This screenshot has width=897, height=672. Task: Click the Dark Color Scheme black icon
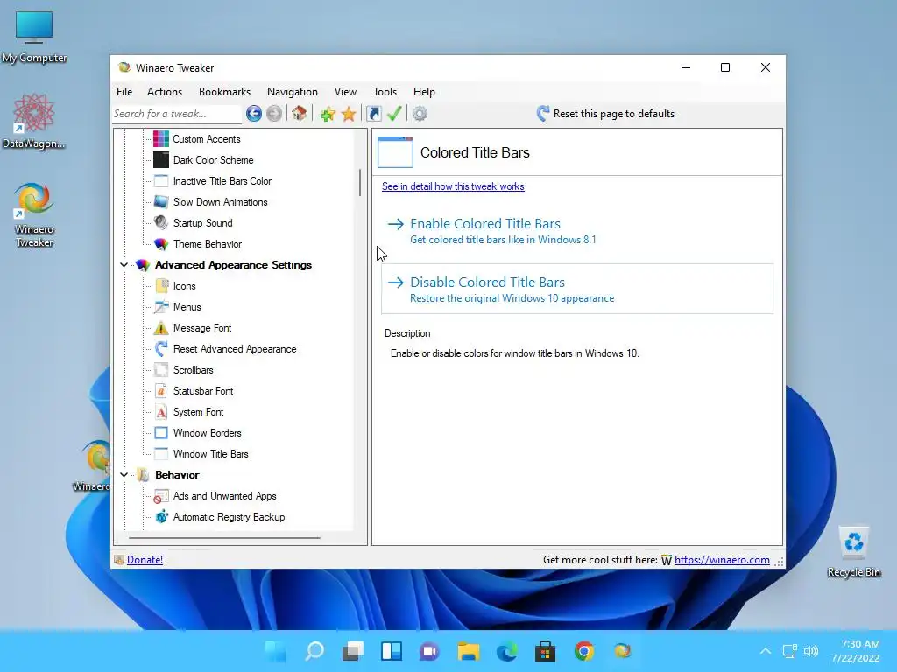pos(161,160)
